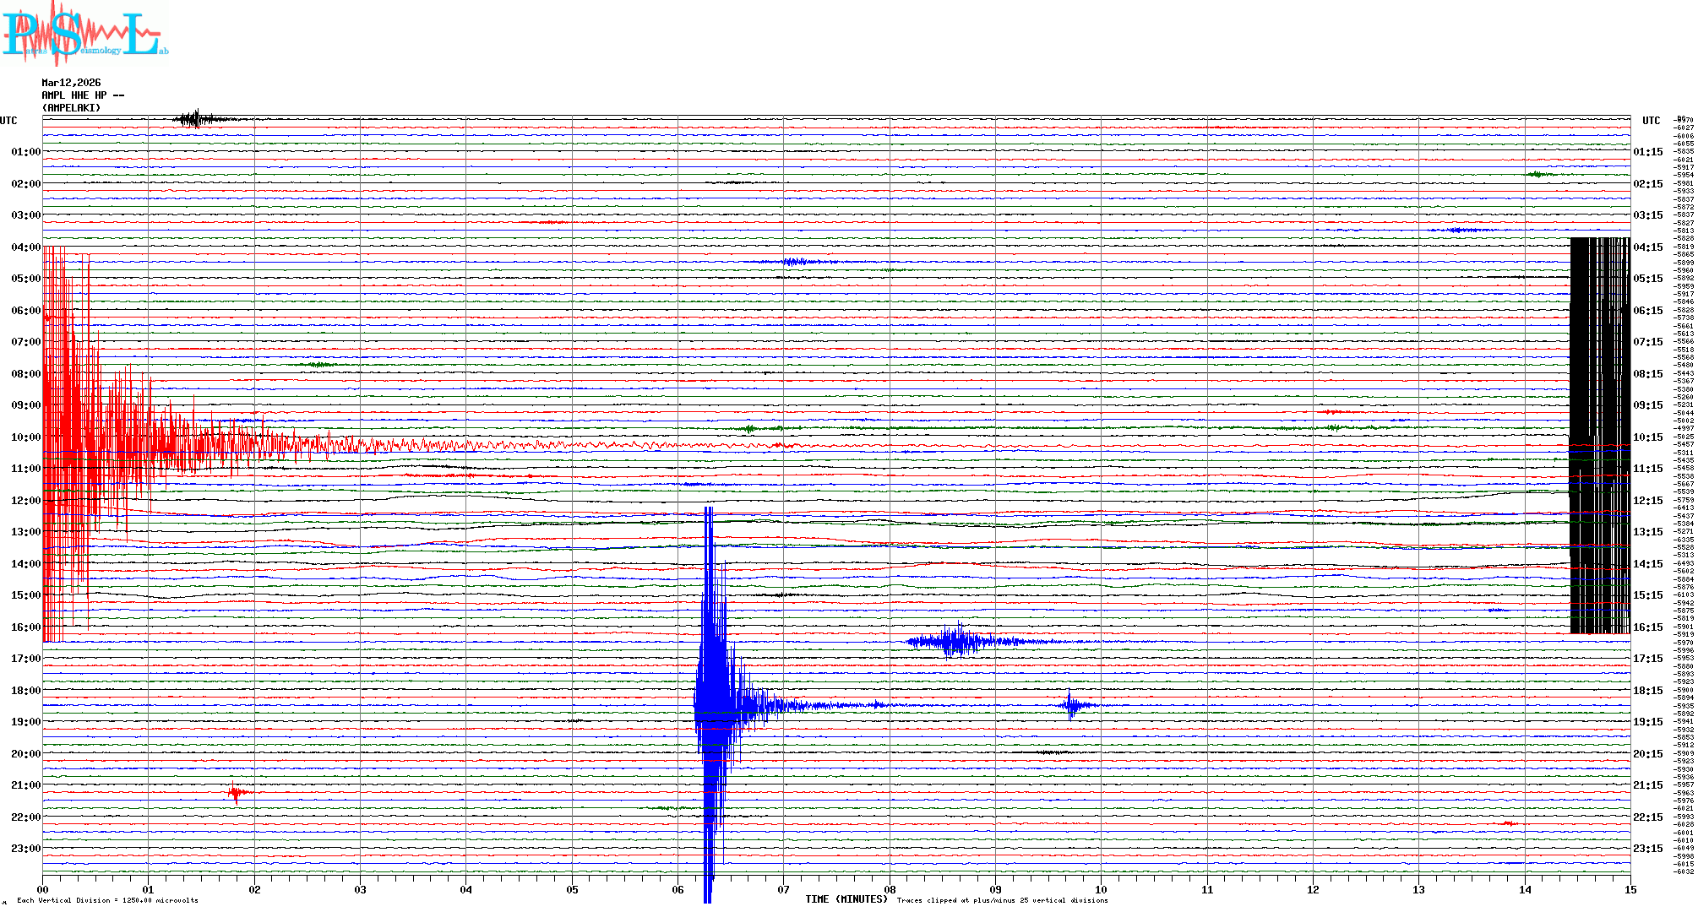Click the vertical division microvolts note
1698x912 pixels.
(107, 900)
